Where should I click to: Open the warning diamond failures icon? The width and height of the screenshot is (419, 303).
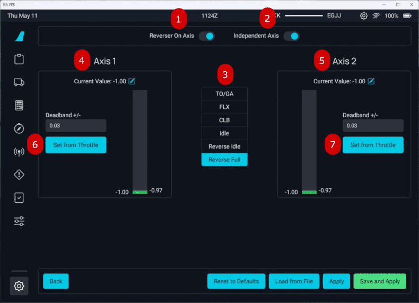19,175
